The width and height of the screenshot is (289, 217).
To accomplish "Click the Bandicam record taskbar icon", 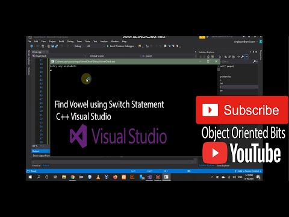I will 158,177.
